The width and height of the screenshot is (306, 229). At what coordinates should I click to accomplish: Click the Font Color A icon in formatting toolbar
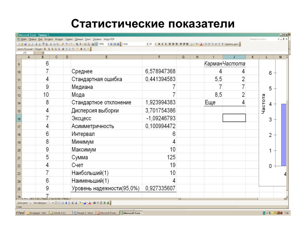(201, 44)
